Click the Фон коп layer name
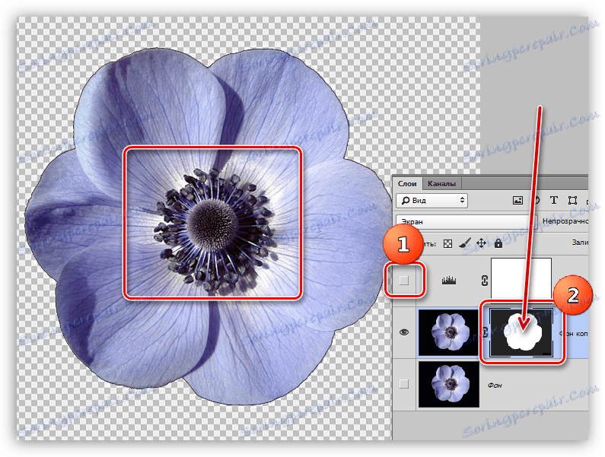This screenshot has height=457, width=605. [x=573, y=333]
